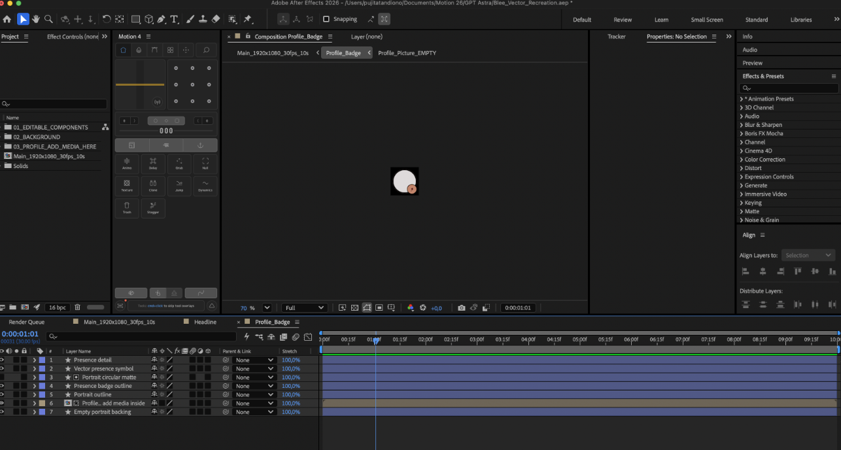Click the Motion 4 Clone tool
This screenshot has height=450, width=841.
click(153, 186)
